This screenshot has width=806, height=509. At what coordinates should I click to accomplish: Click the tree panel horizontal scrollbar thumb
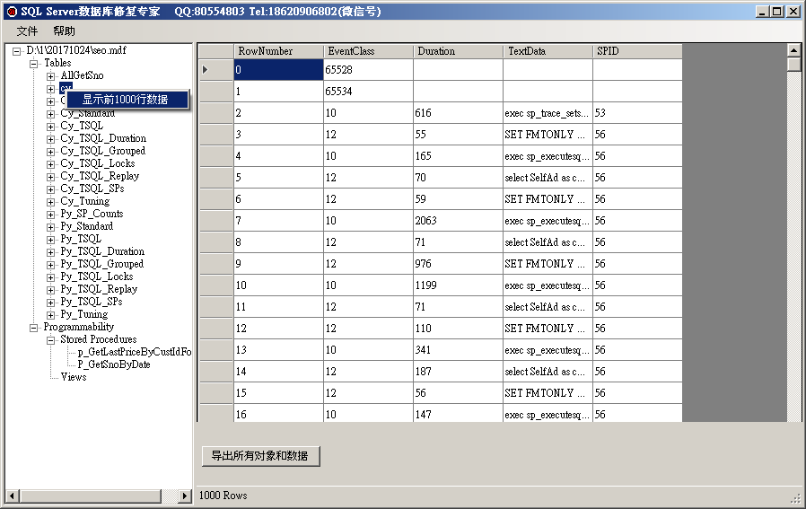(90, 496)
